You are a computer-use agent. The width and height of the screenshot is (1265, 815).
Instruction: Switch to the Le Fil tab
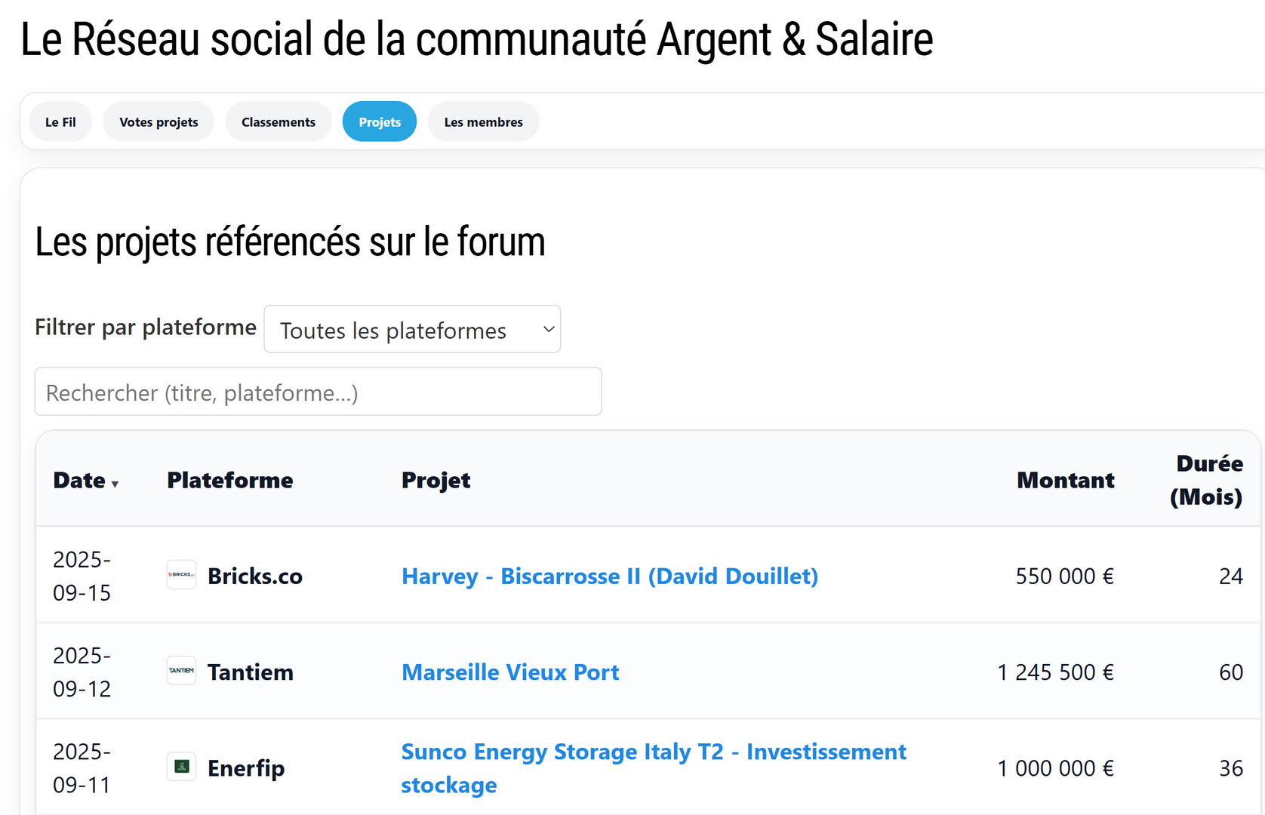tap(60, 122)
